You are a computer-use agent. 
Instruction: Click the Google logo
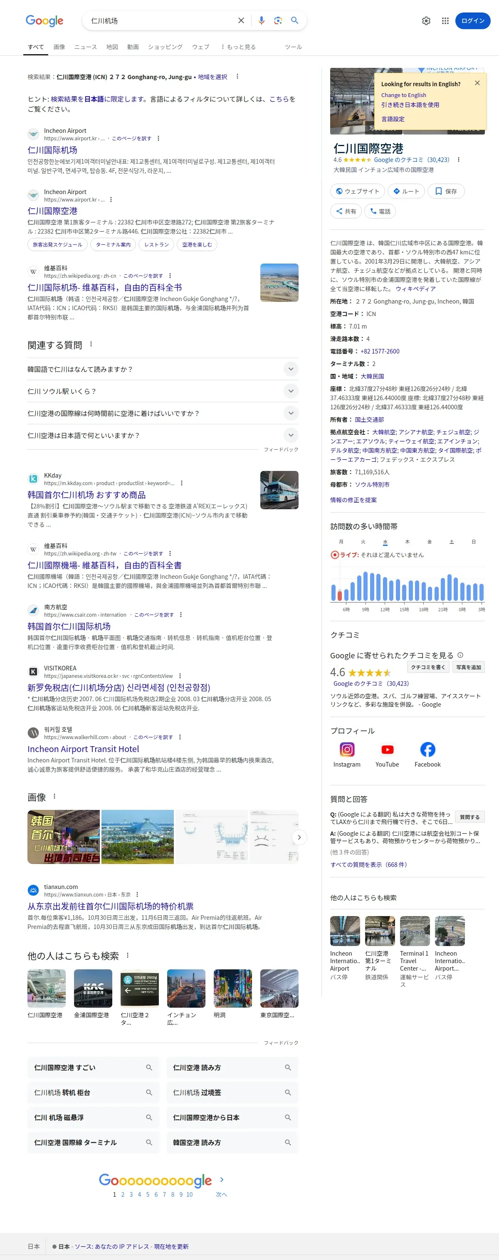(x=44, y=20)
